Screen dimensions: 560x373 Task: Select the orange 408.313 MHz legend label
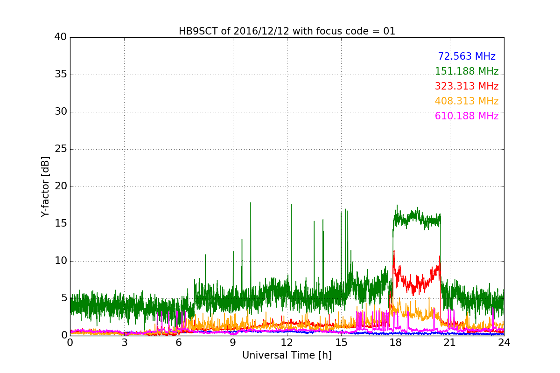tap(467, 101)
